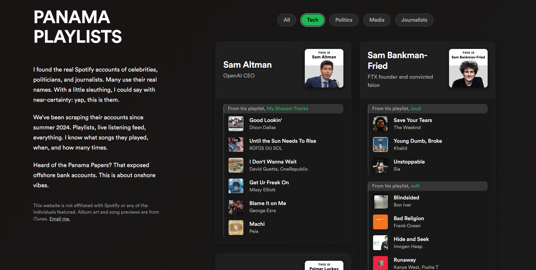Click the Sam Bankman-Fried card heading
Viewport: 536px width, 270px height.
tap(397, 61)
